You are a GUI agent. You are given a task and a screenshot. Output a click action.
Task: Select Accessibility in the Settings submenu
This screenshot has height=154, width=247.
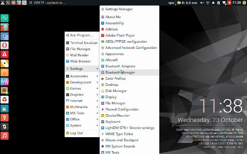tap(129, 23)
